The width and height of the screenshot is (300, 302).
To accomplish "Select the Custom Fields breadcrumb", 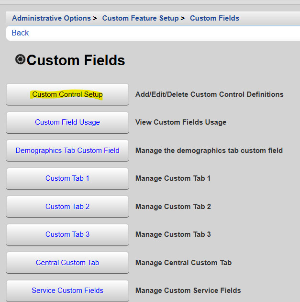I will [214, 18].
